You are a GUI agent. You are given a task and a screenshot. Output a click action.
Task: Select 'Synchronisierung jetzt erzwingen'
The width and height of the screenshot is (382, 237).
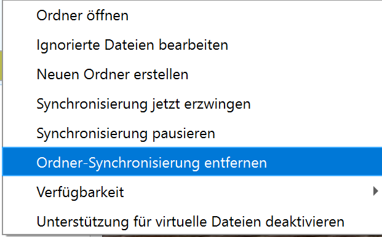pyautogui.click(x=192, y=104)
